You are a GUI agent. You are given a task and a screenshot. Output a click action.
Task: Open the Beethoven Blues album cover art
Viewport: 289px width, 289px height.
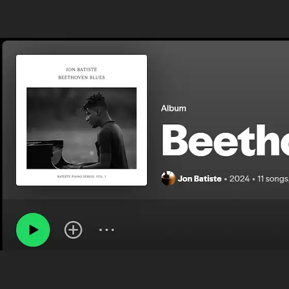[82, 120]
